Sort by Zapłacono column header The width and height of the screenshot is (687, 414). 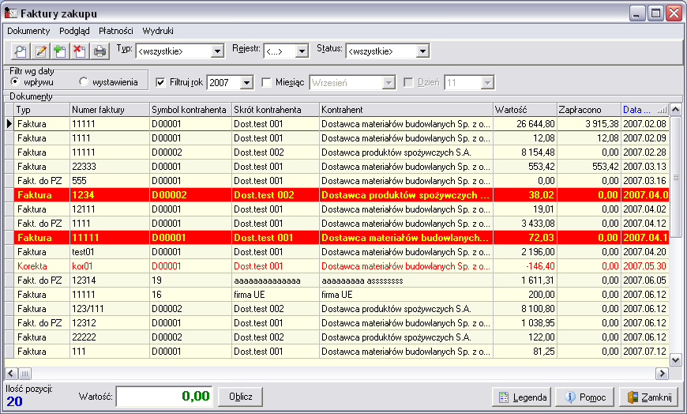[589, 110]
